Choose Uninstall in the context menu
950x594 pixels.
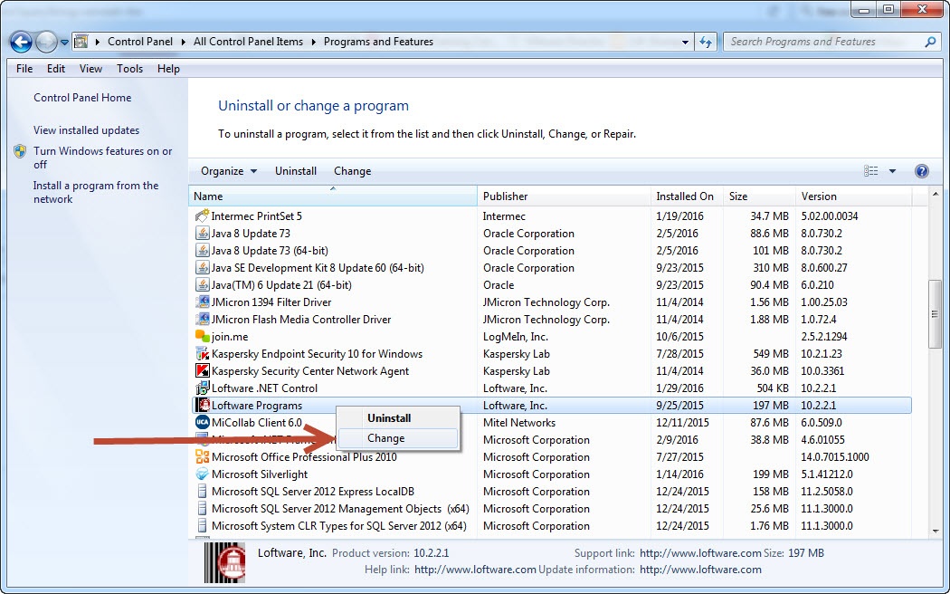397,418
